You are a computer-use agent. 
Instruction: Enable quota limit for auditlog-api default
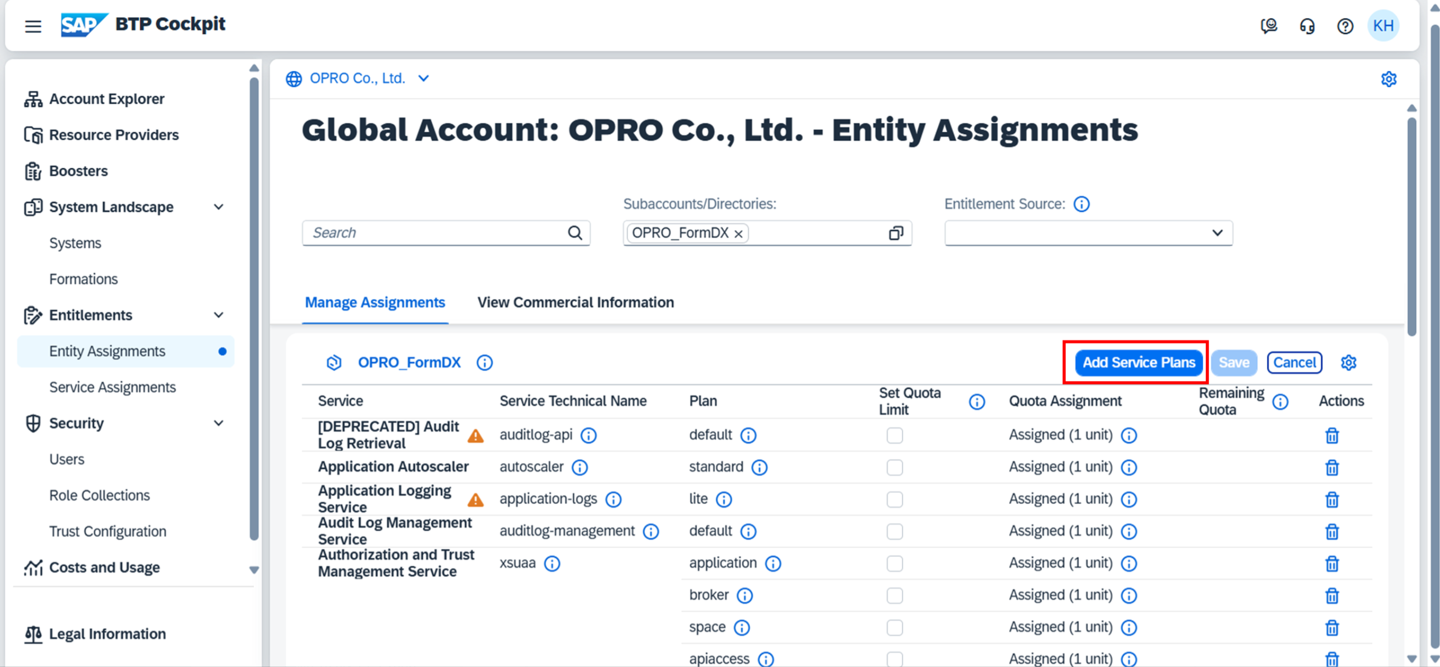coord(894,435)
